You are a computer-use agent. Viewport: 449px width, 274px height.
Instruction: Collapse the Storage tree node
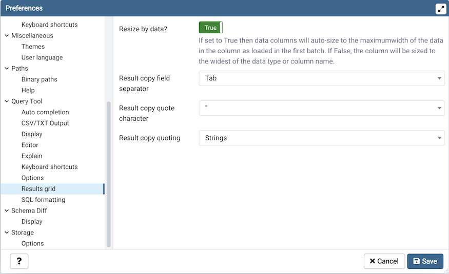[x=7, y=233]
